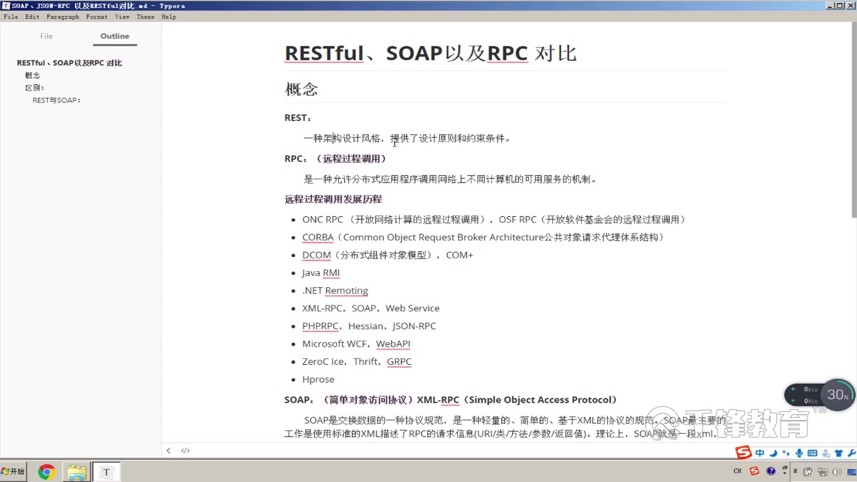The width and height of the screenshot is (857, 482).
Task: Toggle Chinese/English mode 中 icon
Action: (x=760, y=453)
